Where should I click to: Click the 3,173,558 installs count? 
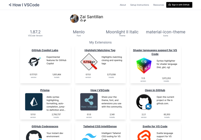click(111, 74)
